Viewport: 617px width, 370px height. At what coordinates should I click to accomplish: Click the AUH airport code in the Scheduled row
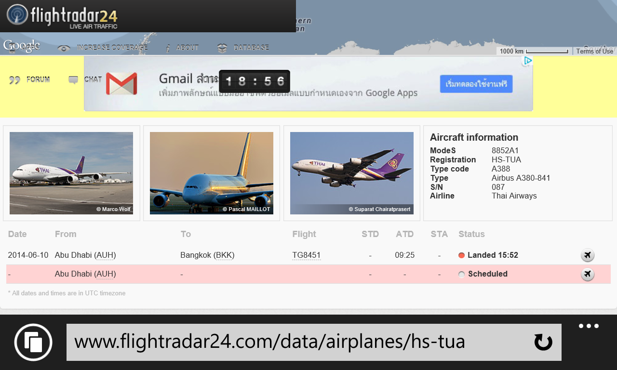click(x=105, y=274)
